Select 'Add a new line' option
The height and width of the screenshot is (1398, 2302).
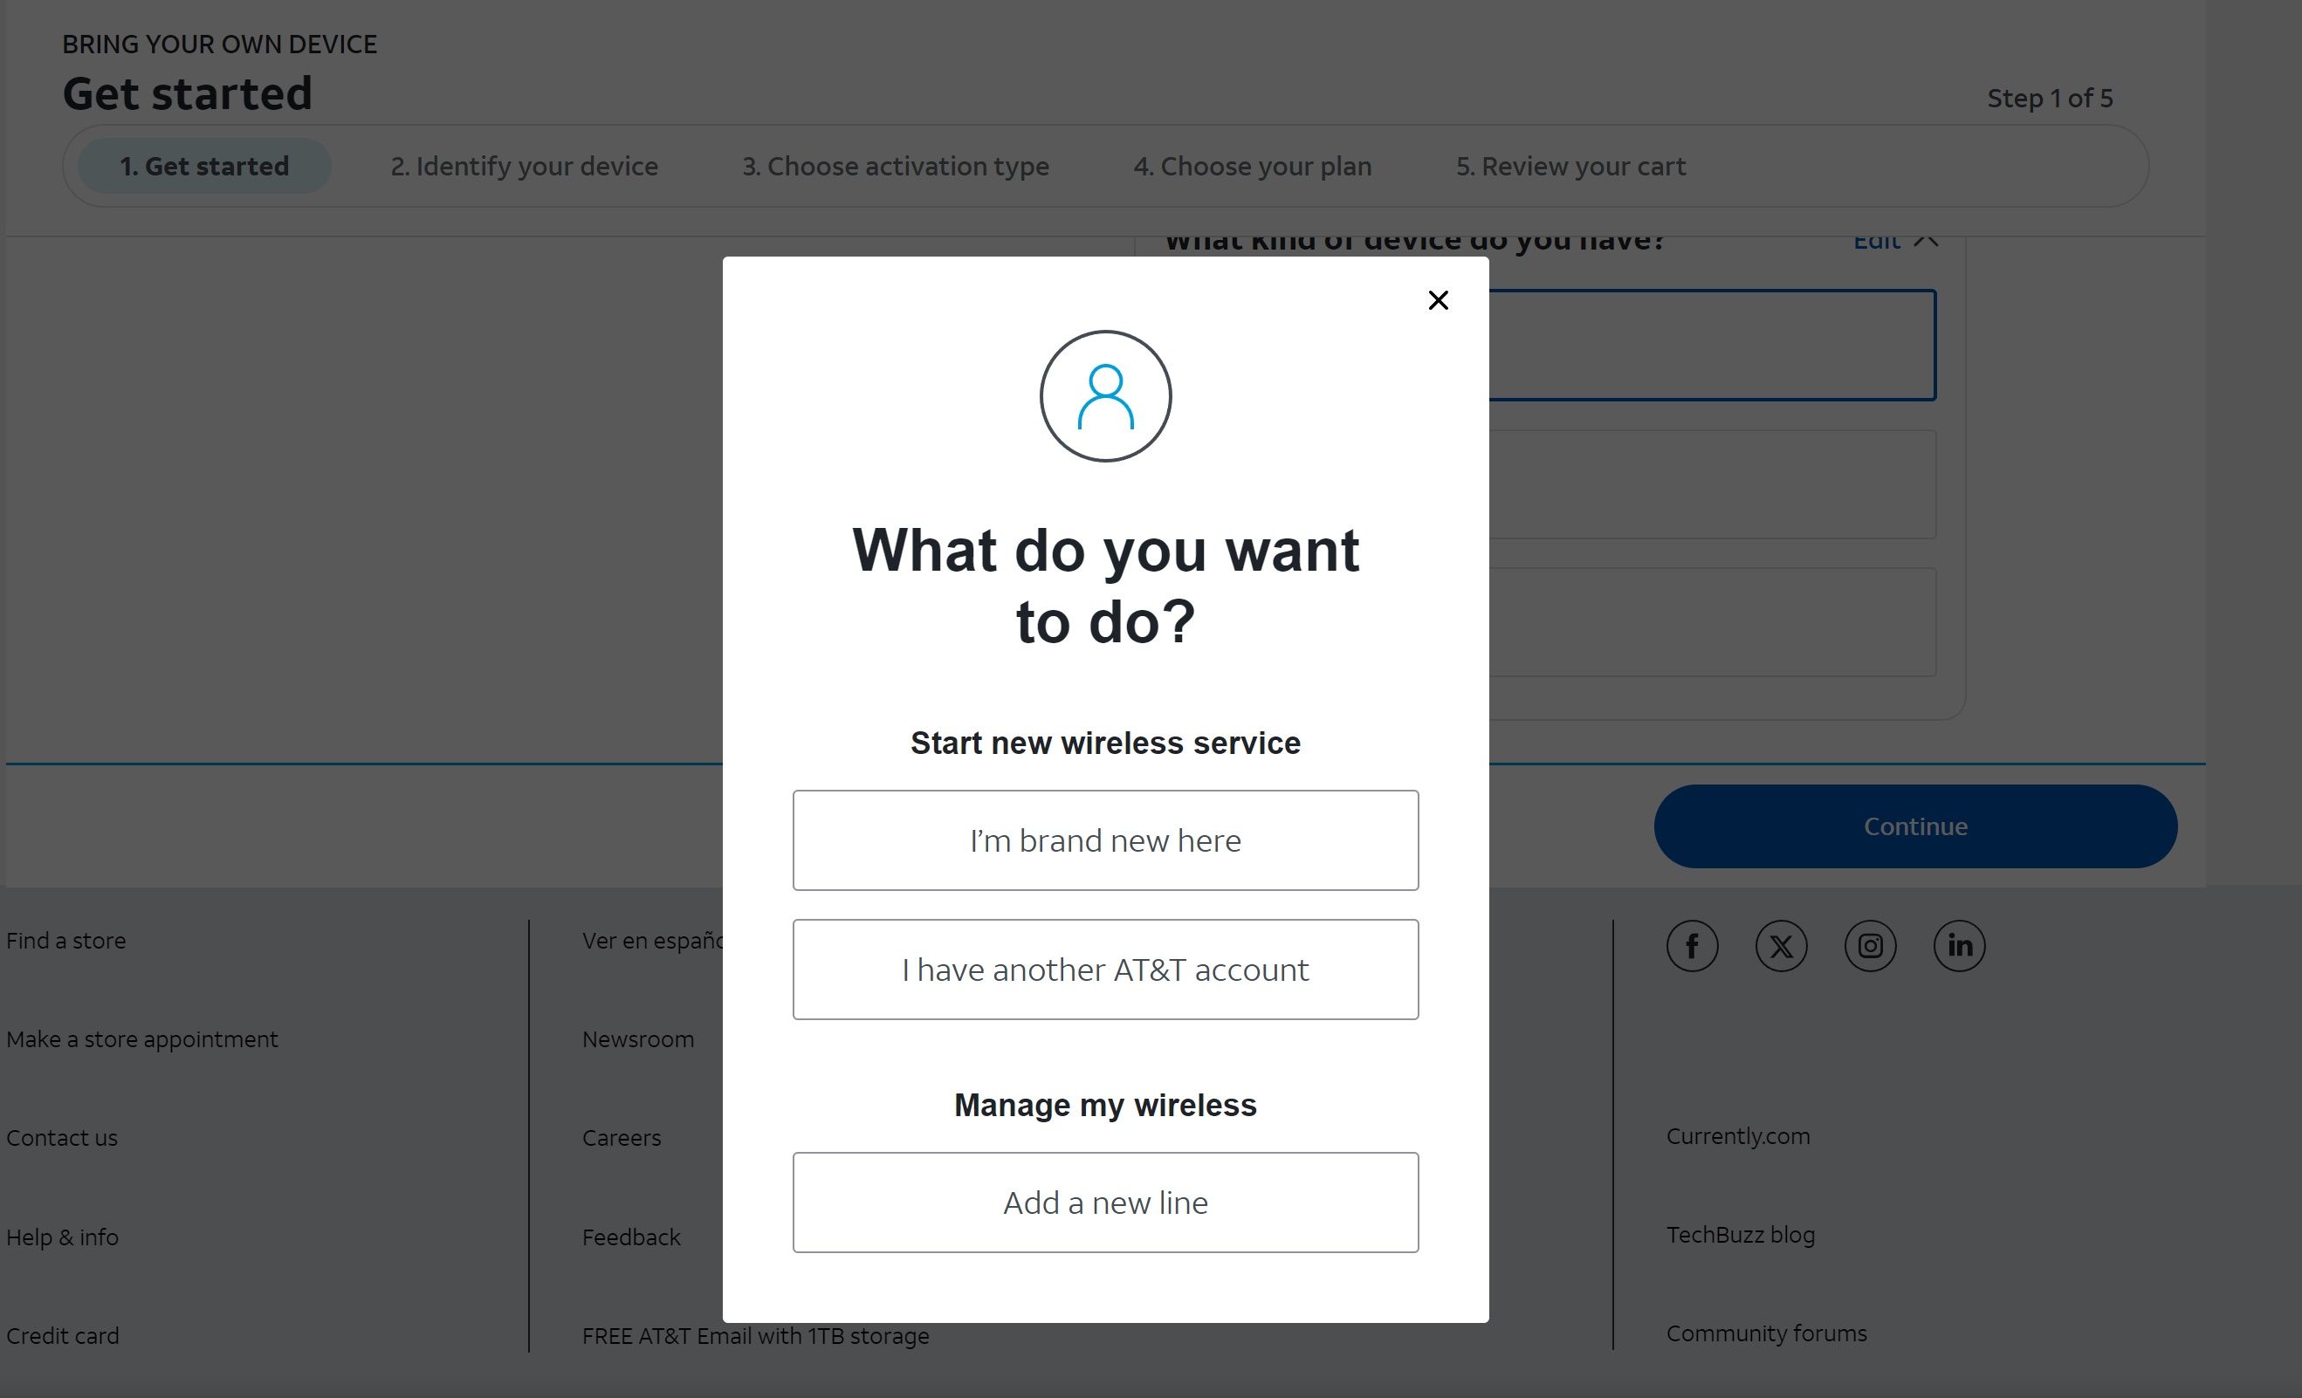point(1105,1203)
